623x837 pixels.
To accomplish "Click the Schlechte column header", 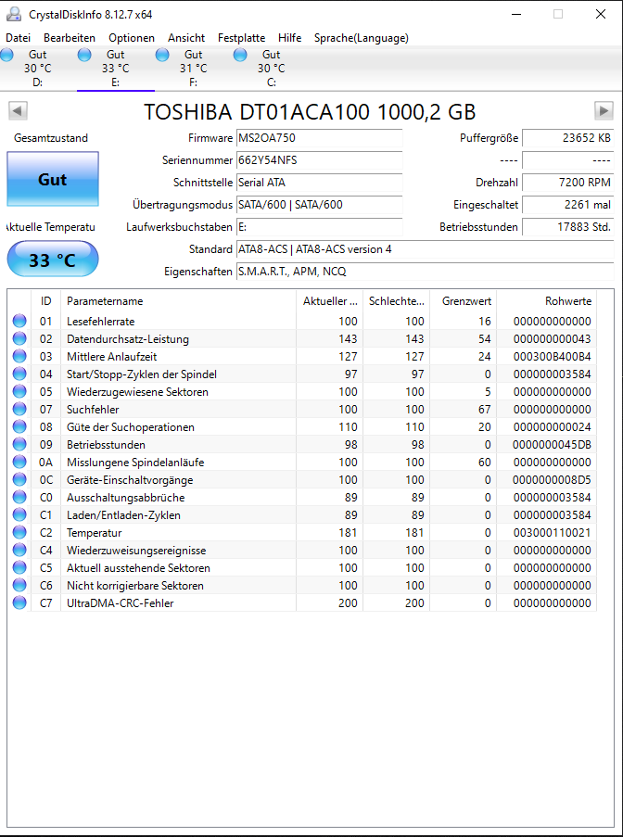I will click(396, 301).
